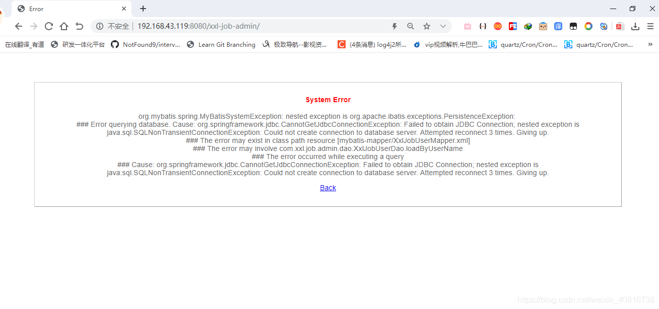Open the 研发一体化平台 bookmark

click(78, 44)
